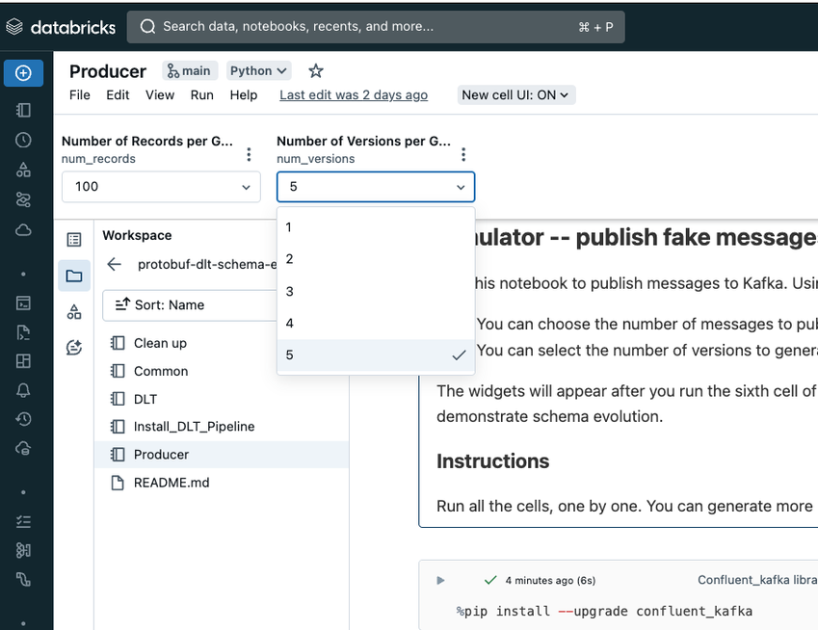Go back with the workspace arrow

click(x=115, y=264)
